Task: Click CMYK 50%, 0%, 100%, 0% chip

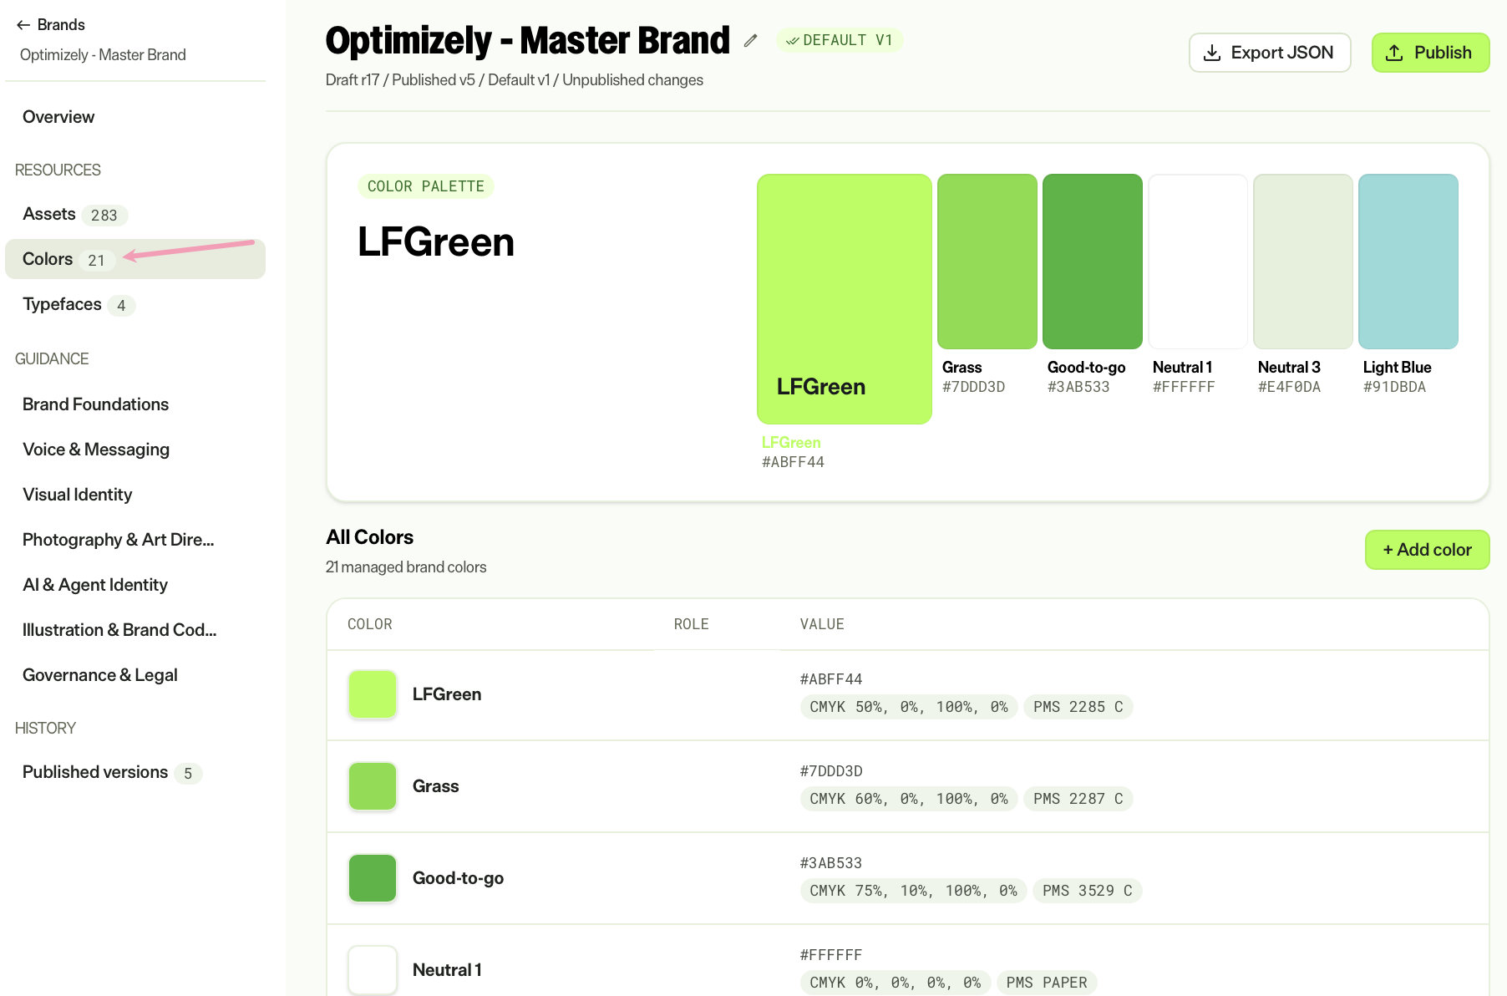Action: (909, 707)
